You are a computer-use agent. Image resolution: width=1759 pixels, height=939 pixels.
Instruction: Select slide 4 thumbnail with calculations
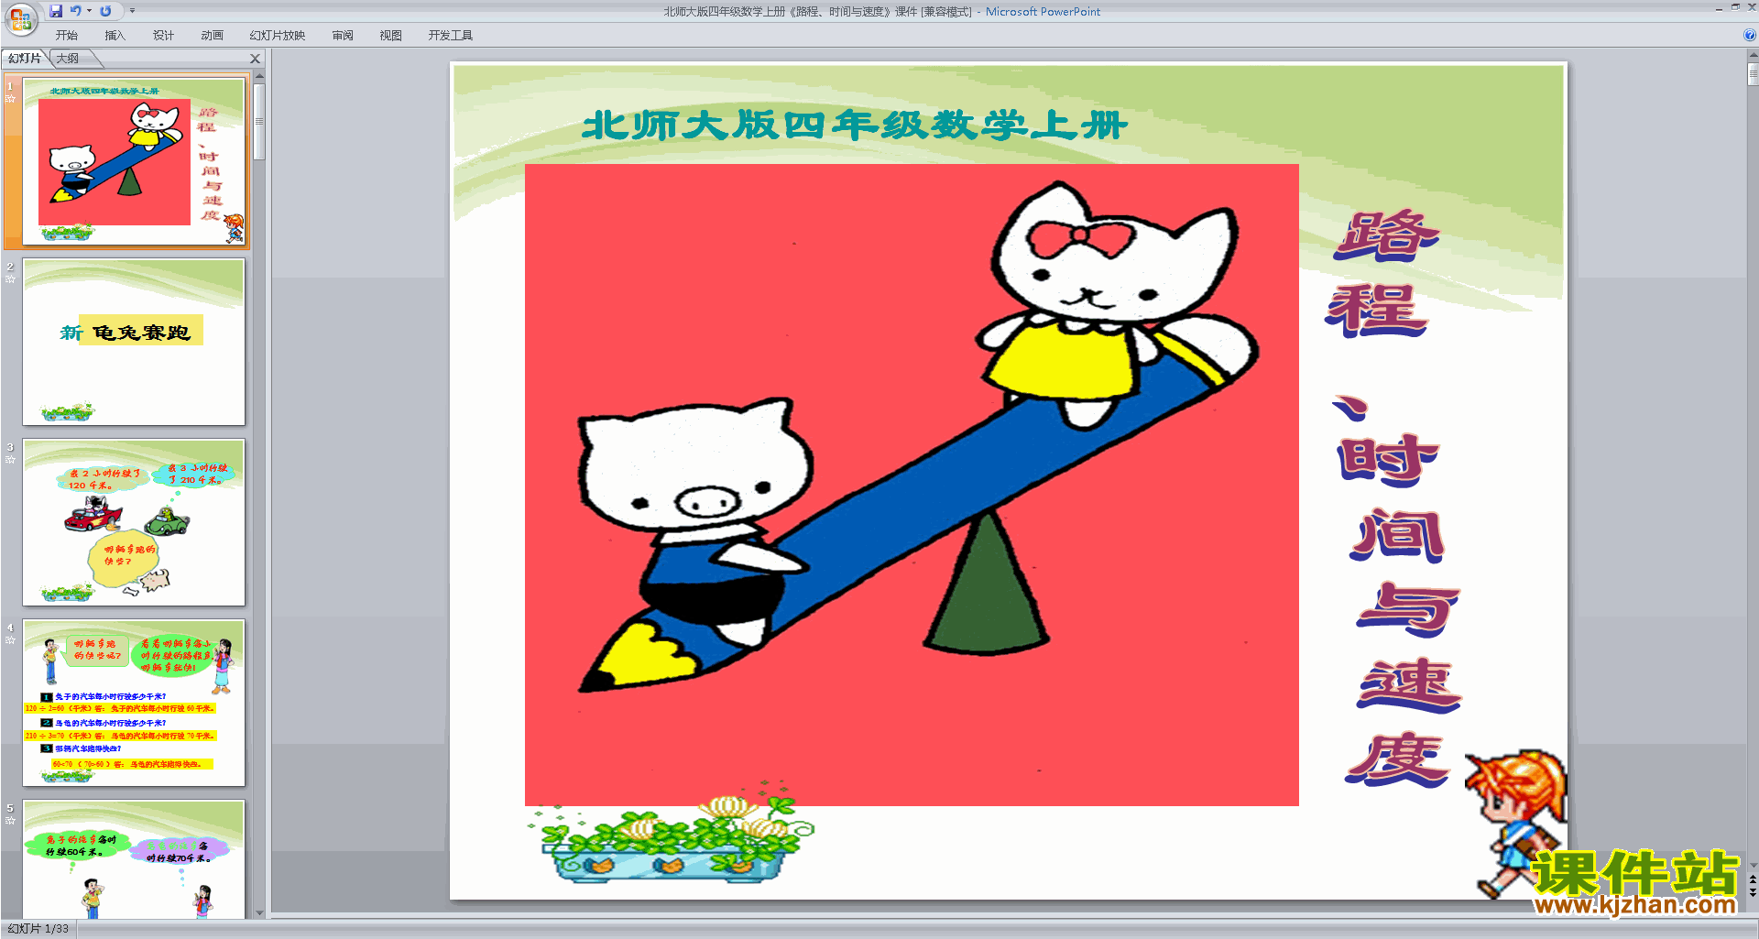(x=134, y=703)
